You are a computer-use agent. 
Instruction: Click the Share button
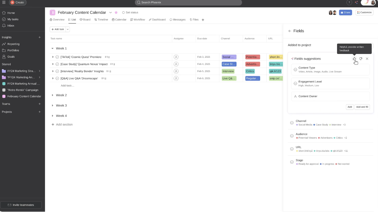point(345,12)
